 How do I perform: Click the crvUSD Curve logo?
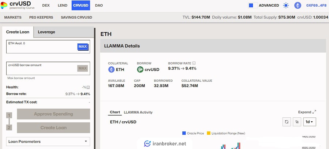click(x=4, y=5)
